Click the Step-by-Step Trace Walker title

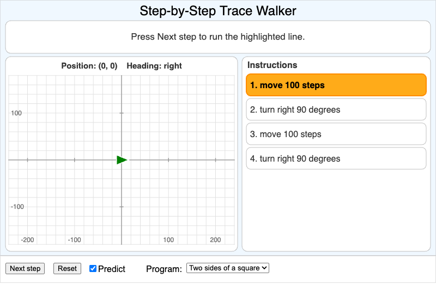pyautogui.click(x=217, y=11)
